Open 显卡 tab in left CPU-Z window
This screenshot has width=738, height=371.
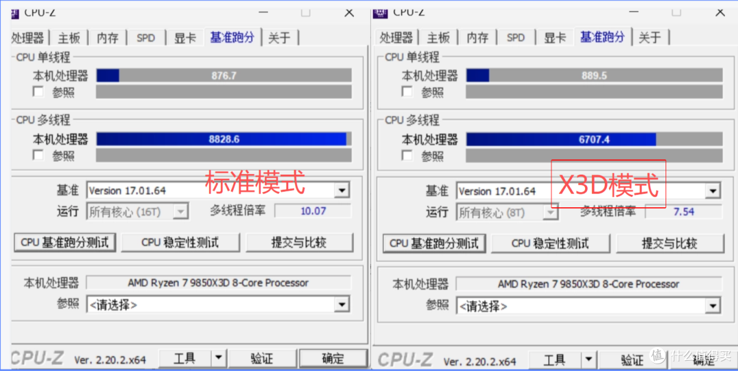[185, 38]
